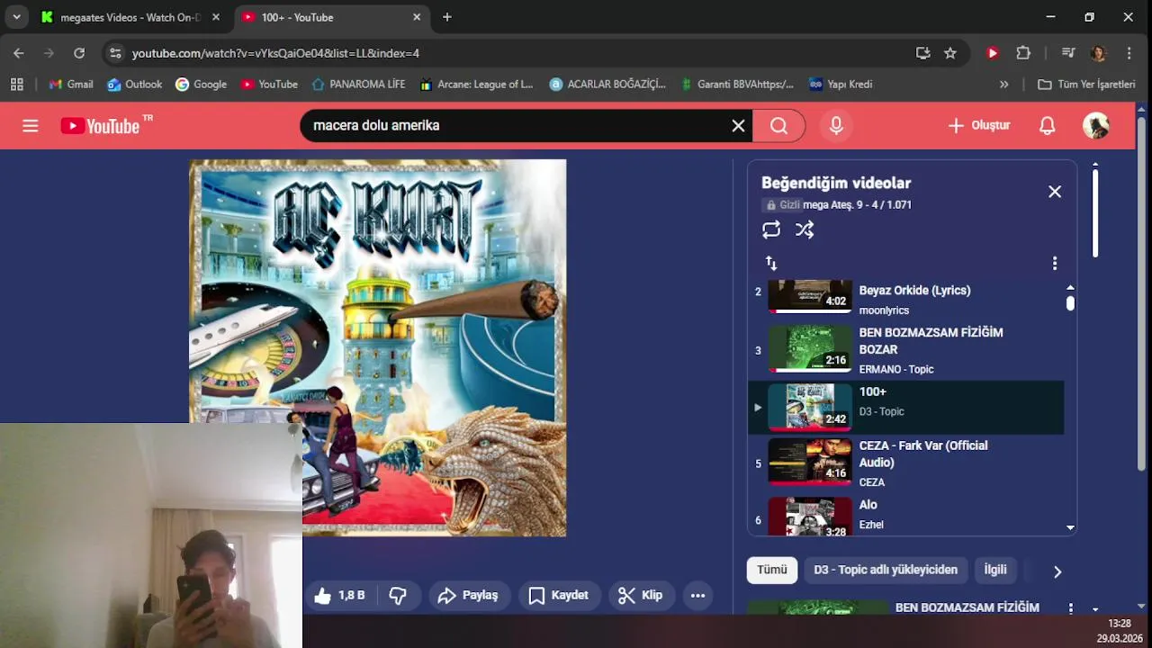Open a new browser tab
Image resolution: width=1152 pixels, height=648 pixels.
447,17
